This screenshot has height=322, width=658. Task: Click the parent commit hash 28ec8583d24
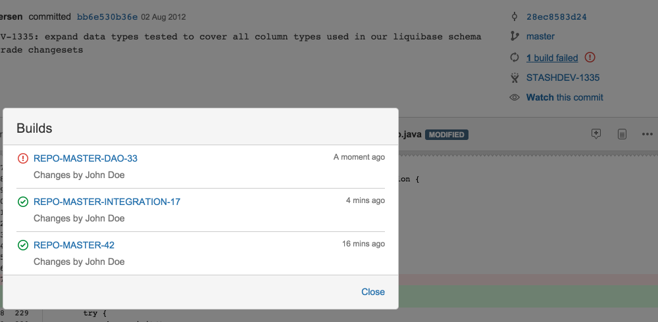[556, 16]
